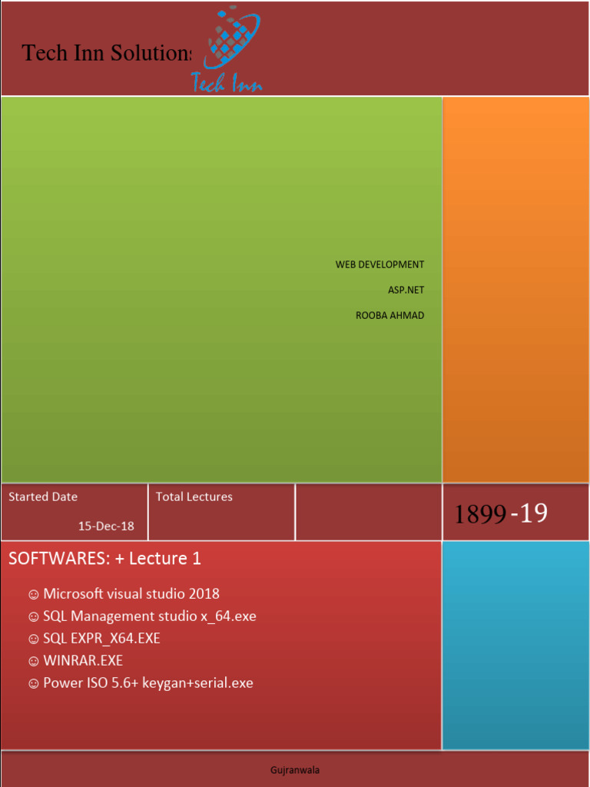Click the 'Total Lectures' label
This screenshot has height=787, width=590.
tap(194, 497)
